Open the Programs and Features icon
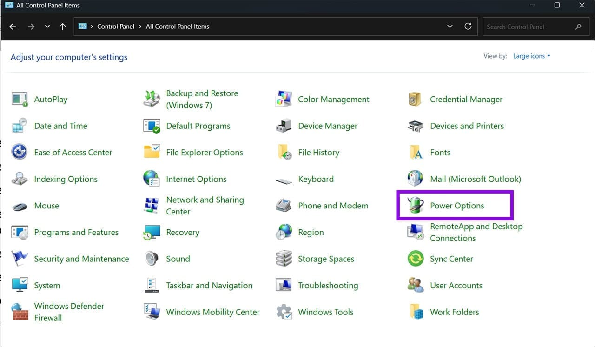Screen dimensions: 595x347 (20, 232)
